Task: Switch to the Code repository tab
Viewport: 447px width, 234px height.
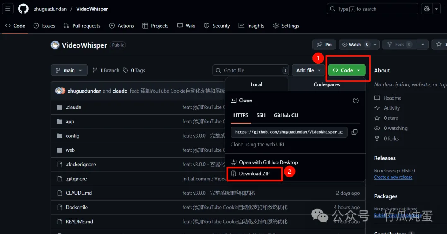Action: (x=15, y=26)
